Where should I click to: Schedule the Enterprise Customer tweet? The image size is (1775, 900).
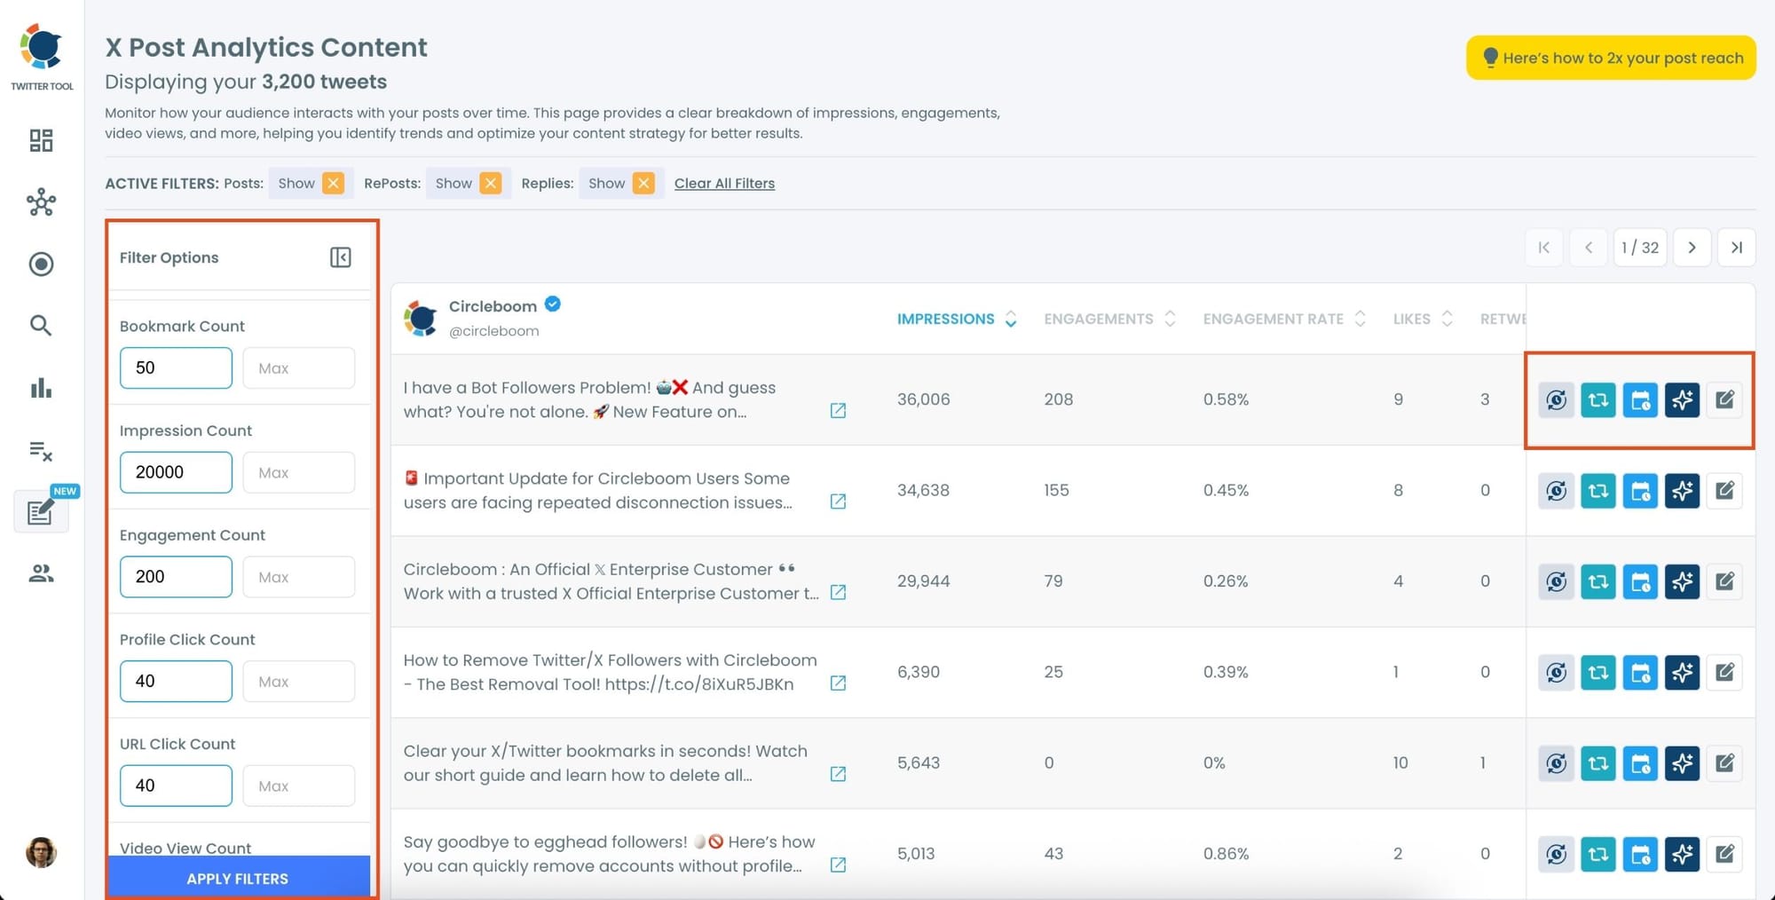tap(1640, 581)
